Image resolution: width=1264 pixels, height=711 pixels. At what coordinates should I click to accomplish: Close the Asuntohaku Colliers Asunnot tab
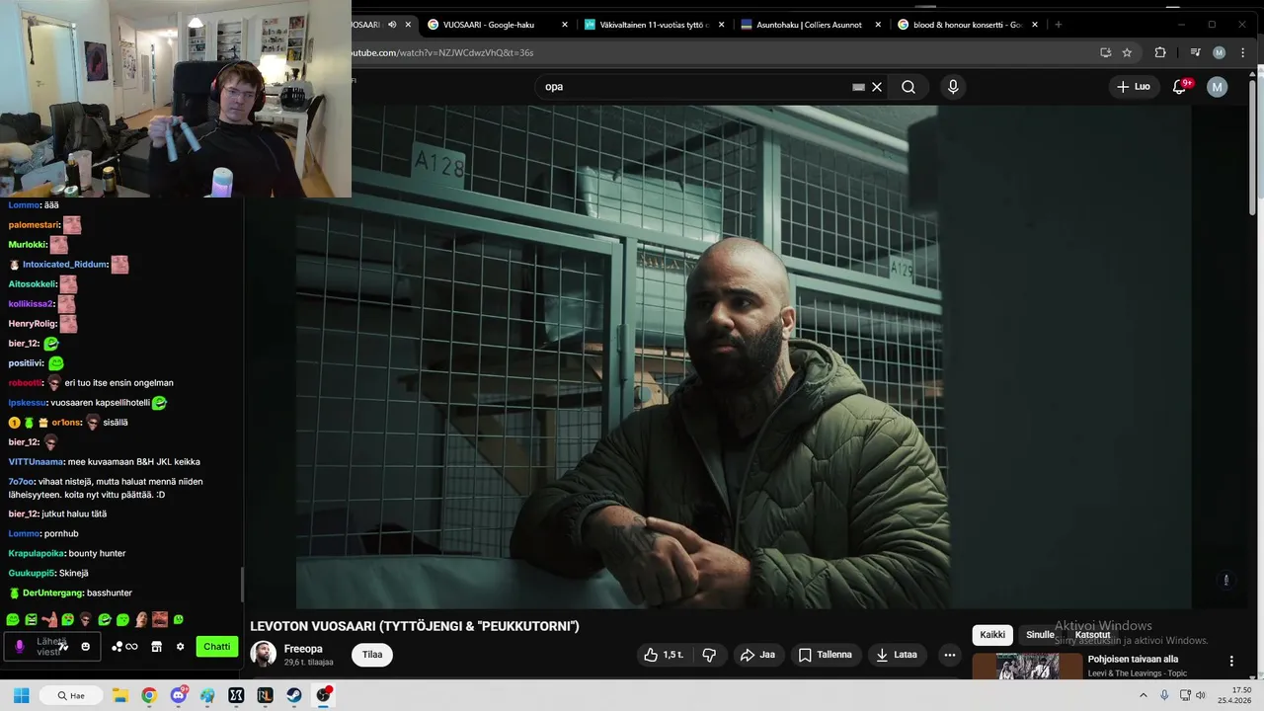[x=878, y=24]
